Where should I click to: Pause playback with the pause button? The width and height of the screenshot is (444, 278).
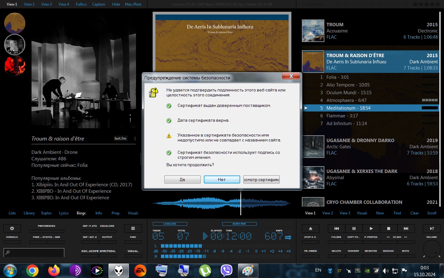[x=354, y=229]
